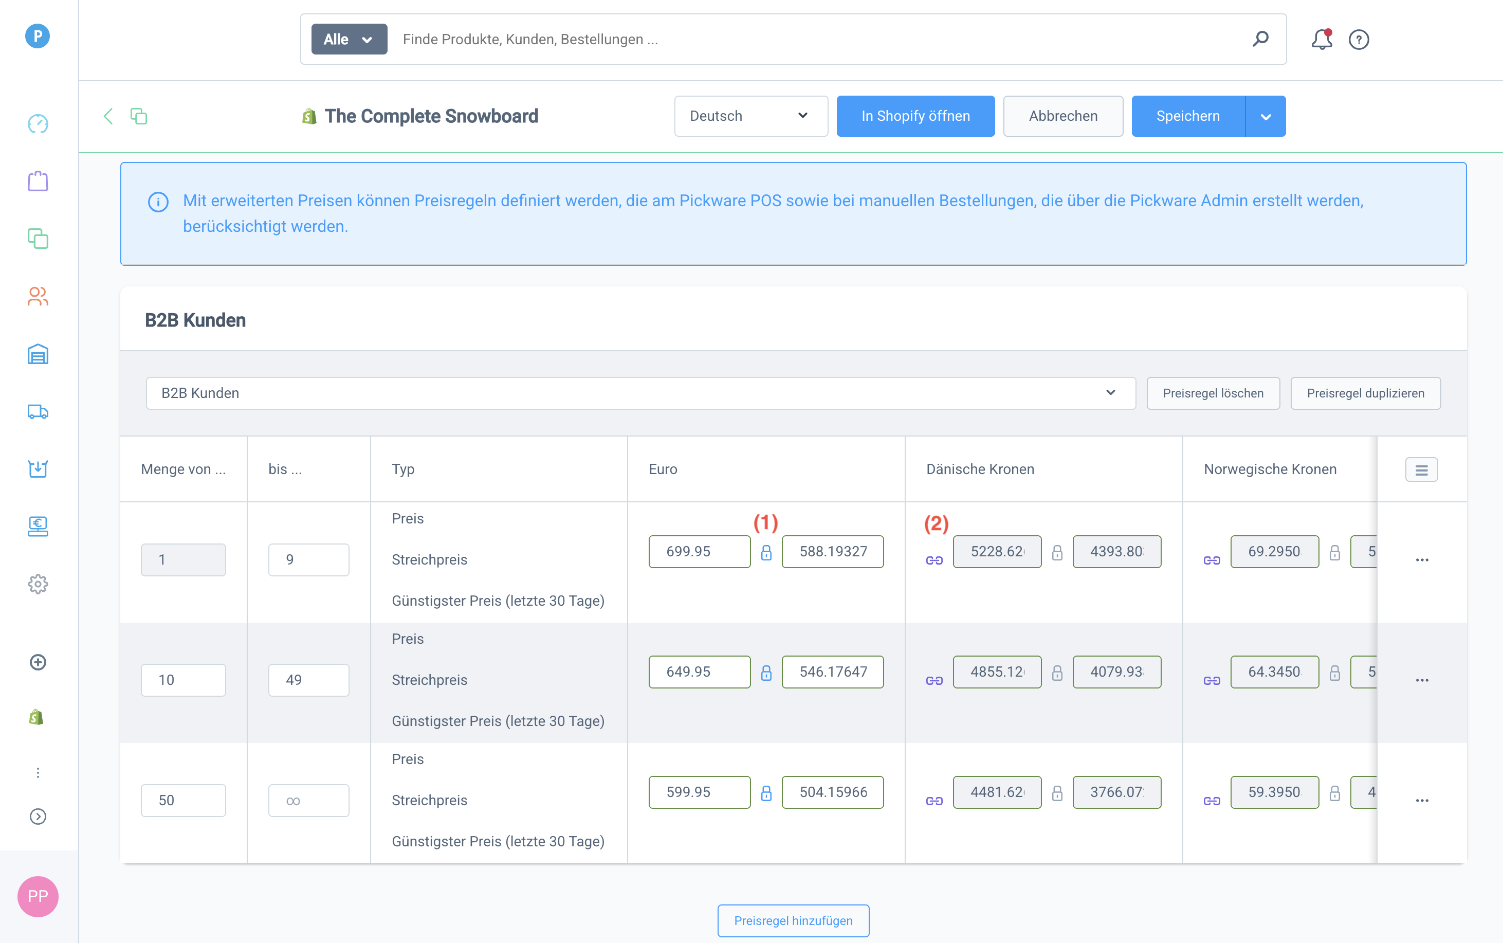
Task: Open the Deutsch language dropdown
Action: 750,116
